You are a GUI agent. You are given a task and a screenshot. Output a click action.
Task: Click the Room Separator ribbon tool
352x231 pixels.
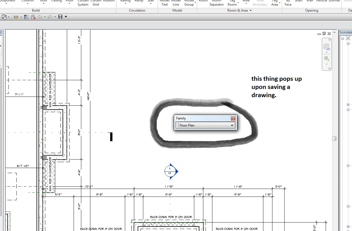click(x=217, y=3)
